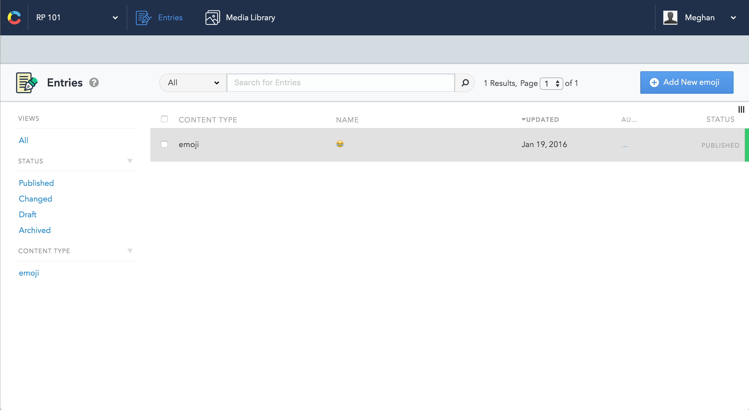Click the Entries help question mark icon
This screenshot has height=410, width=749.
[x=94, y=83]
